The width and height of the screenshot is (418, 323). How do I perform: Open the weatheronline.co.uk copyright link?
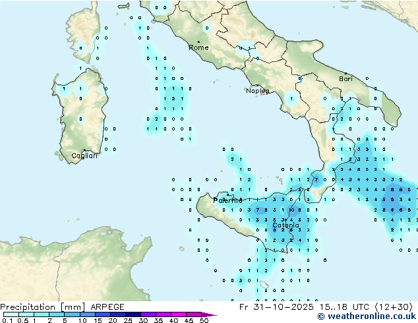[x=367, y=316]
